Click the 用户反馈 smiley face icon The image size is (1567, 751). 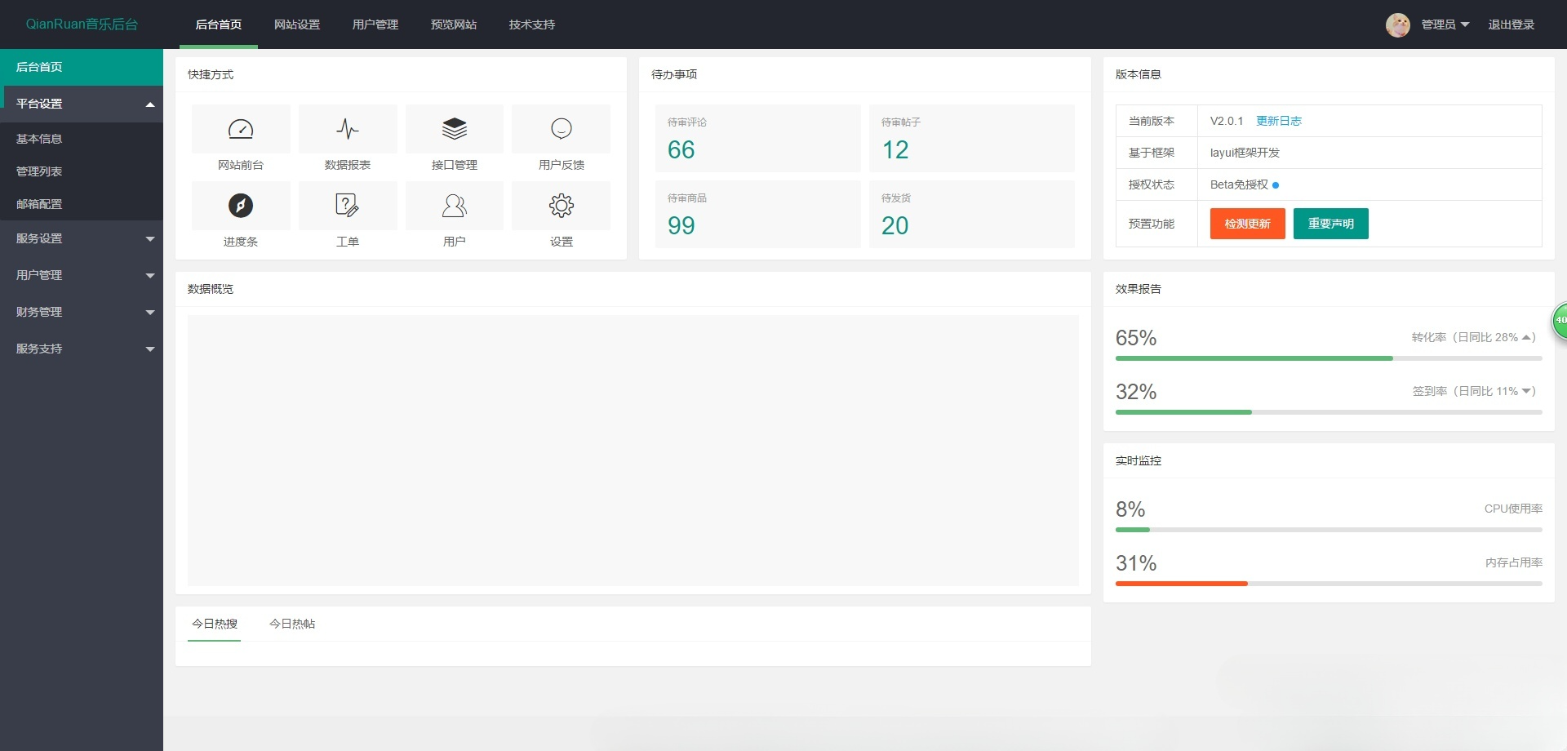[562, 129]
